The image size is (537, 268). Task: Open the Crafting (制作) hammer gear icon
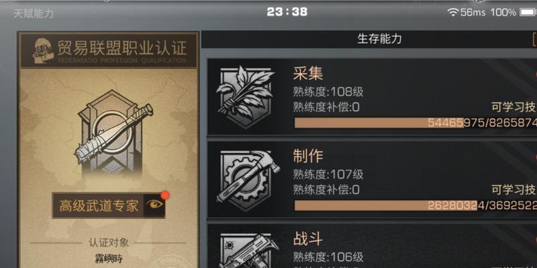coord(248,180)
